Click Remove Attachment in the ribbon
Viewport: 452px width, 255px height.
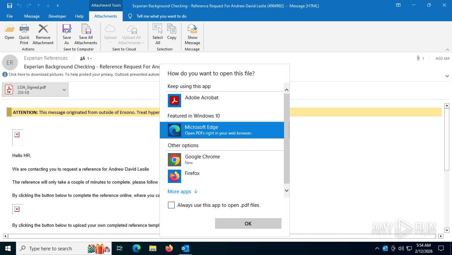[x=43, y=34]
